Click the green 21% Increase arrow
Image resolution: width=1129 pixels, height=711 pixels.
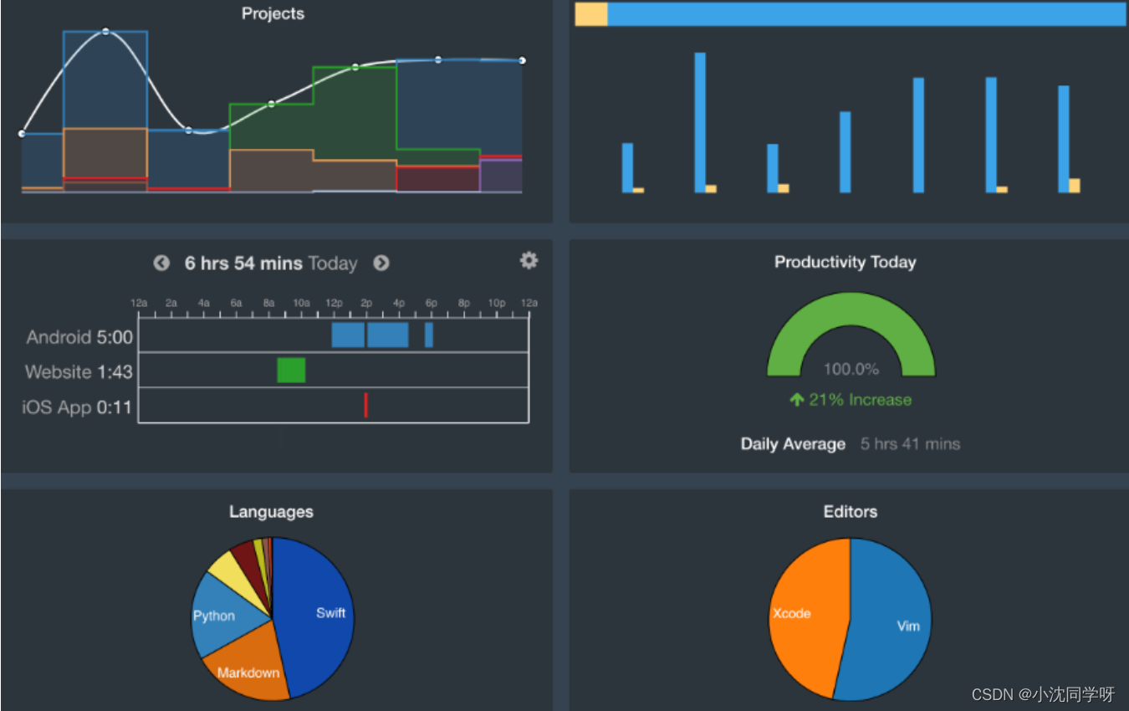(x=797, y=400)
